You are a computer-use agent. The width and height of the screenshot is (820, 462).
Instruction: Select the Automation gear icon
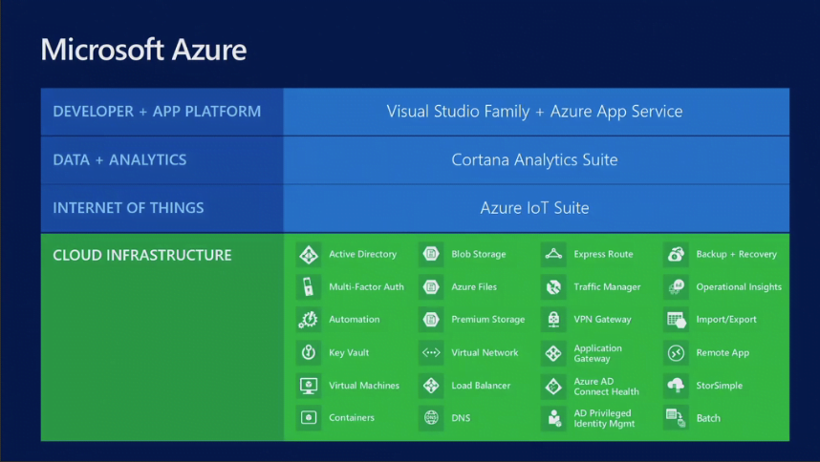[x=309, y=320]
